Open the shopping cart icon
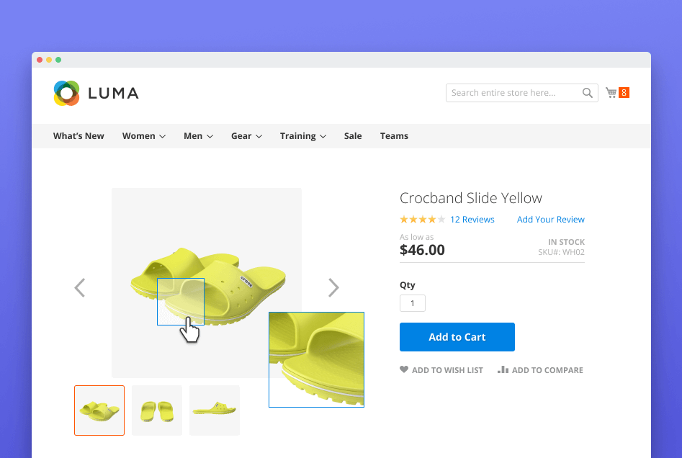Image resolution: width=682 pixels, height=458 pixels. pos(611,93)
